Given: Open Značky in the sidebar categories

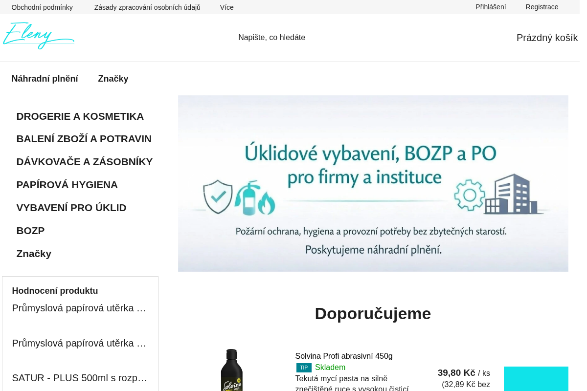Looking at the screenshot, I should (34, 254).
